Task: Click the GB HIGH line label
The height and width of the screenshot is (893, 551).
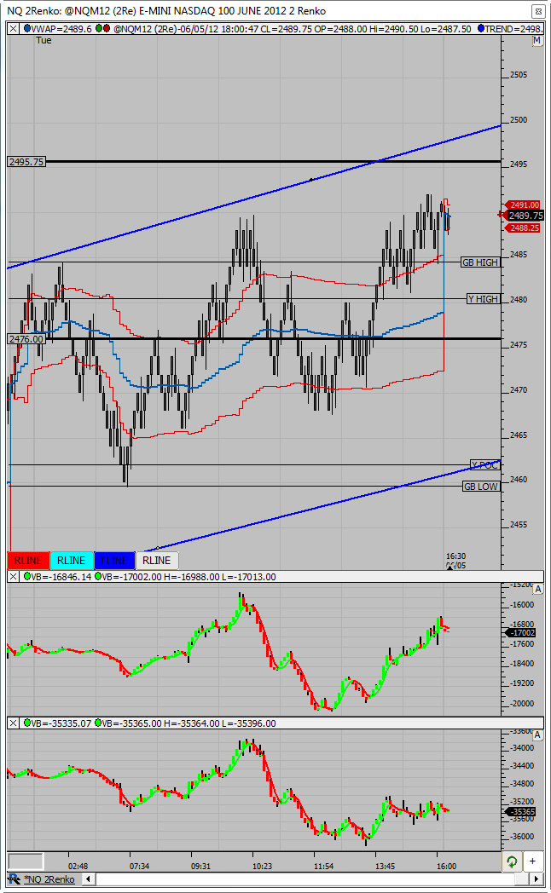Action: click(480, 262)
